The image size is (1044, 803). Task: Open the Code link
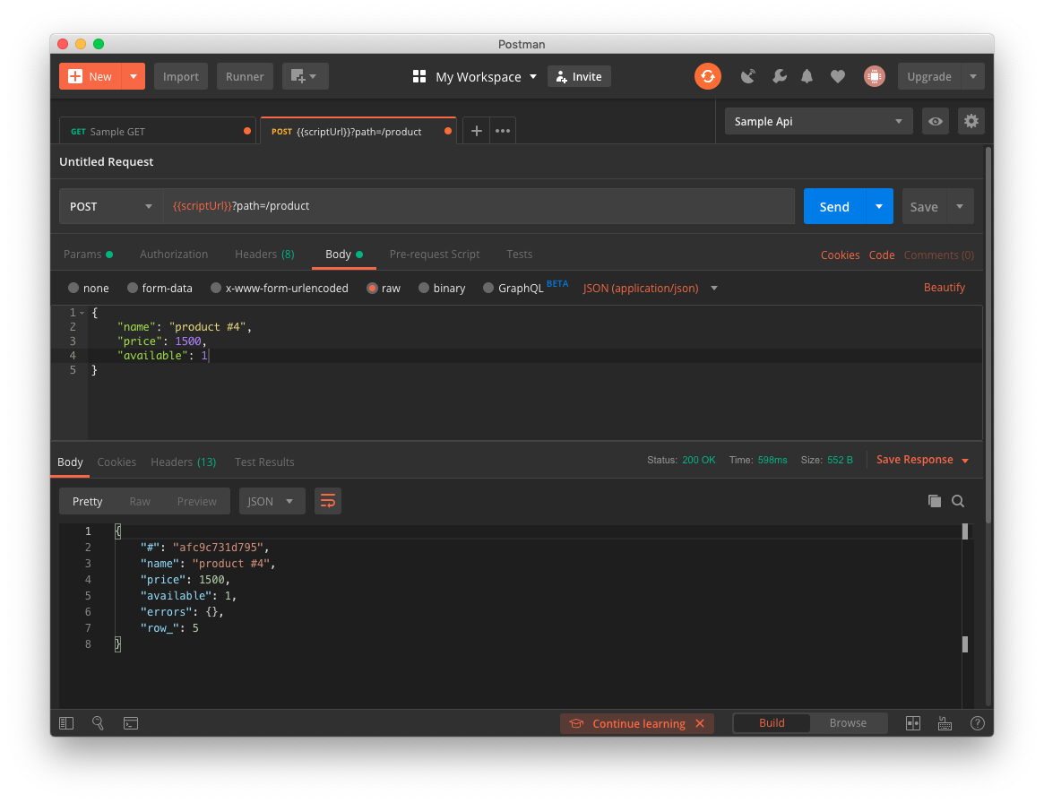tap(882, 255)
